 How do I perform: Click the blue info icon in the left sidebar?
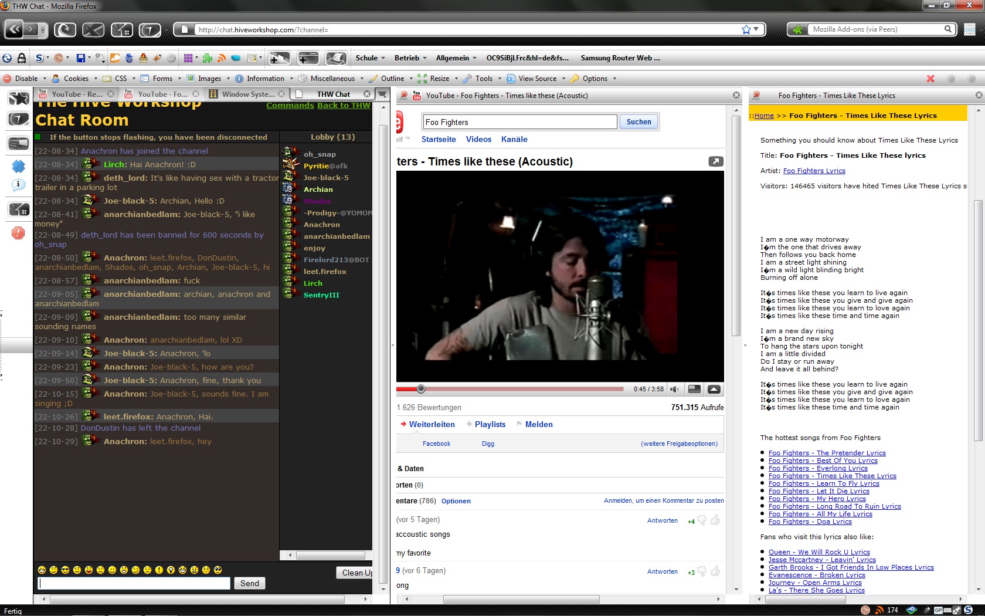[19, 185]
